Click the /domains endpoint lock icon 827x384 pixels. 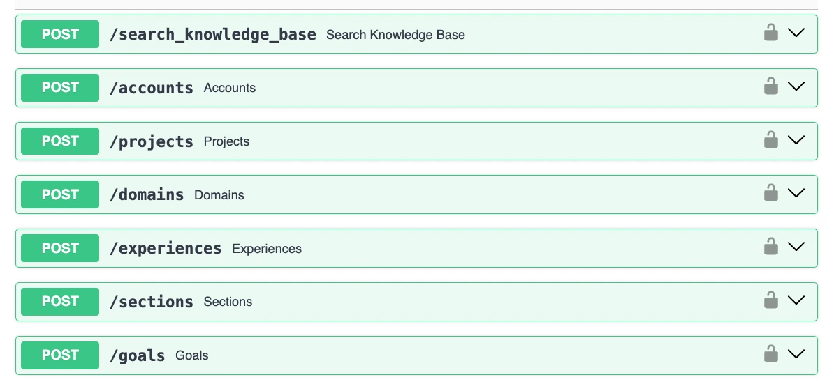pyautogui.click(x=770, y=193)
